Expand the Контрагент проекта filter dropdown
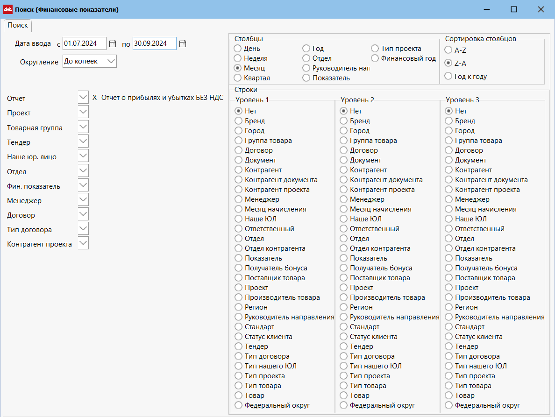The width and height of the screenshot is (555, 417). click(83, 243)
